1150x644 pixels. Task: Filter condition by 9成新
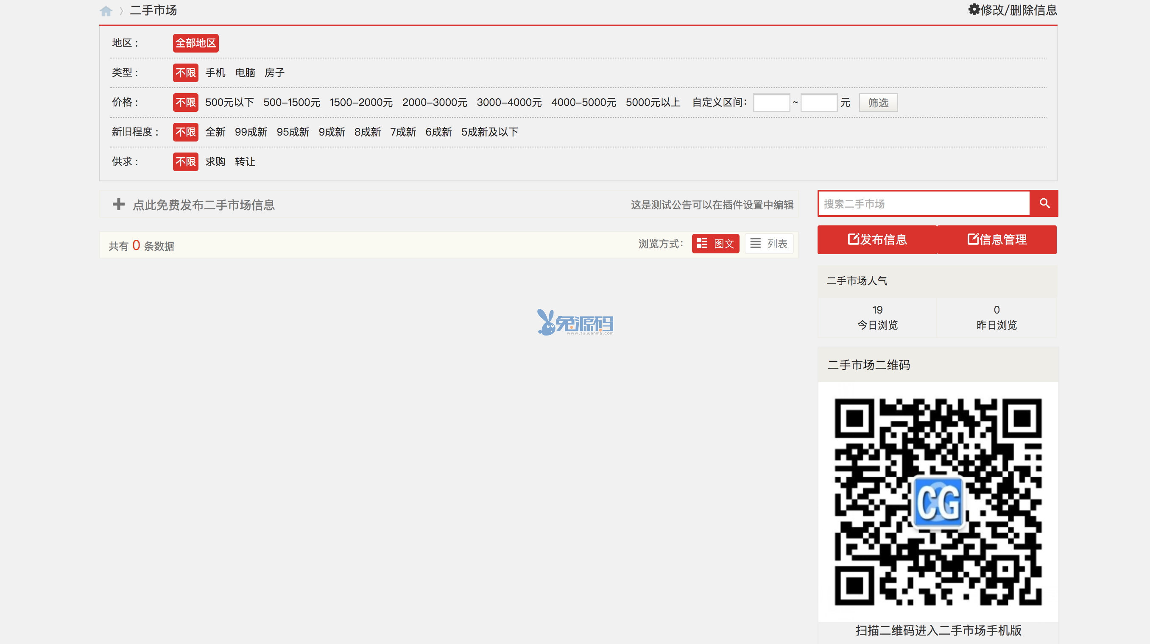click(x=332, y=132)
